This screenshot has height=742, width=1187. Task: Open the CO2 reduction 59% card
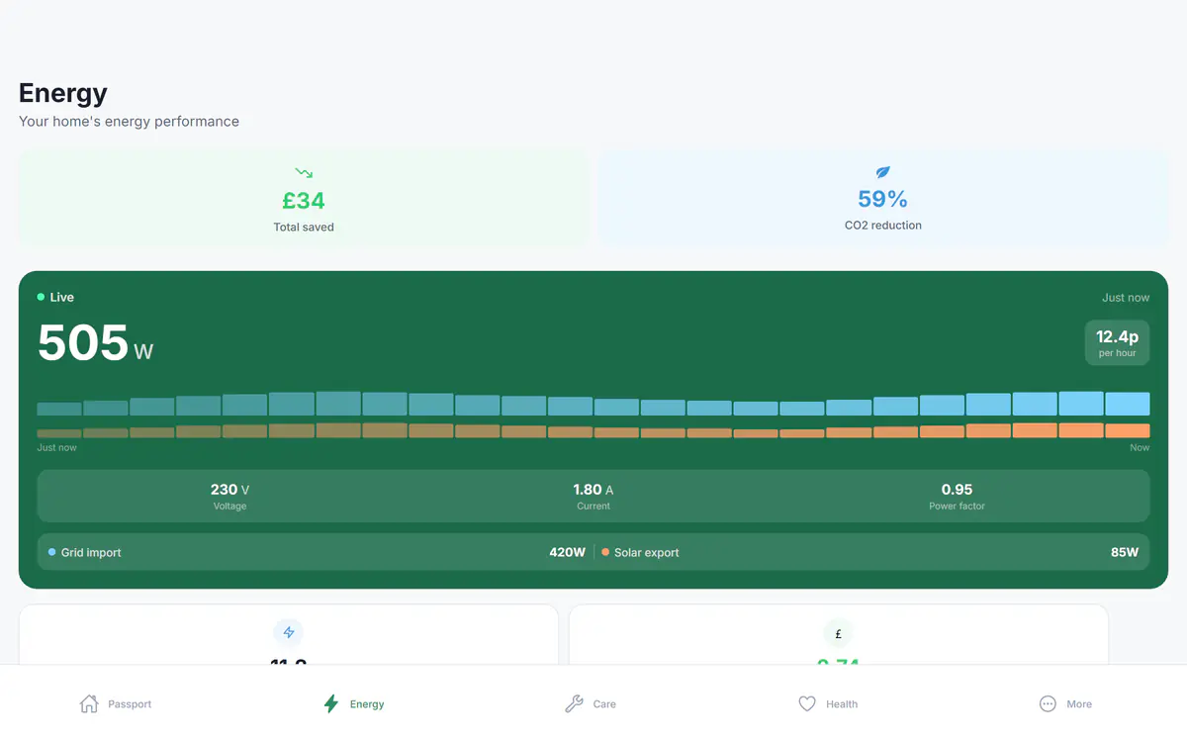coord(883,198)
